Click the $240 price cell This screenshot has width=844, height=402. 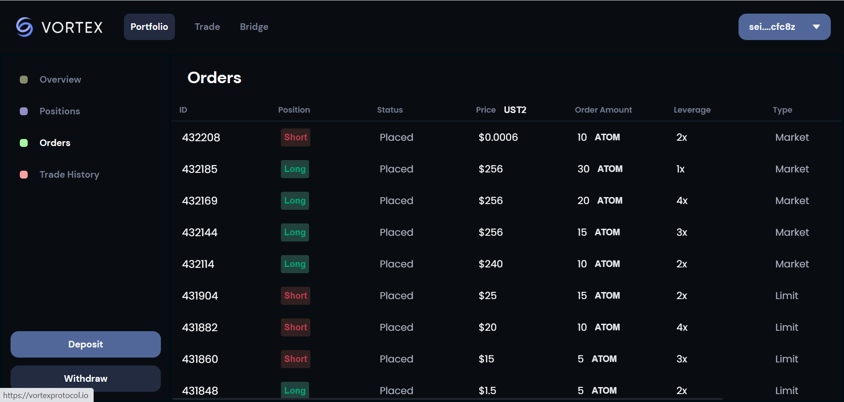pyautogui.click(x=491, y=264)
